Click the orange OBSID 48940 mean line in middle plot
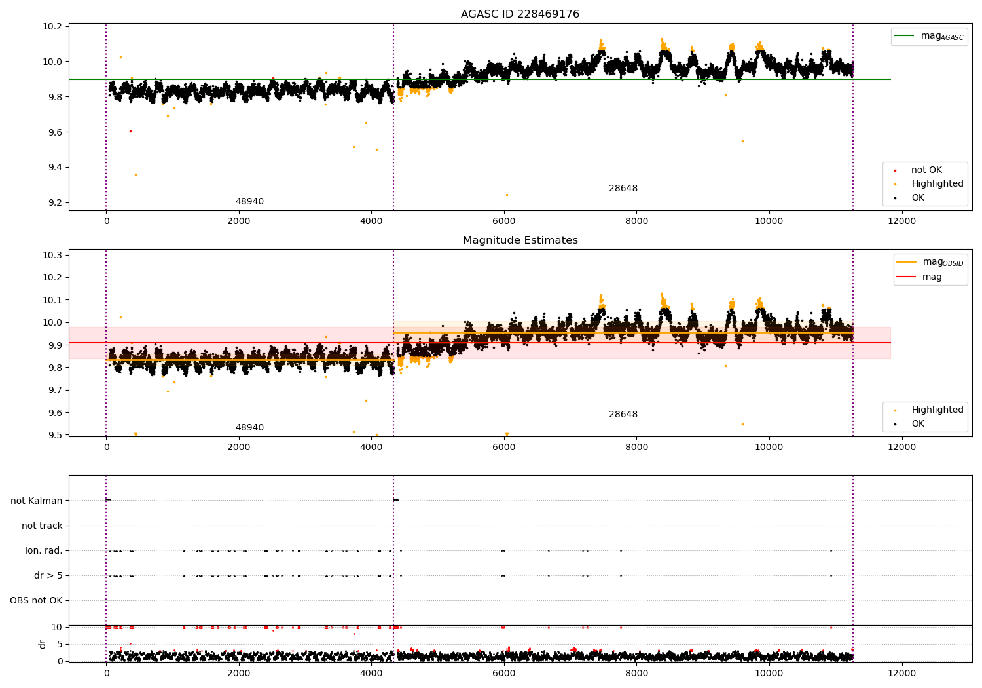Viewport: 982px width, 688px height. (x=249, y=360)
